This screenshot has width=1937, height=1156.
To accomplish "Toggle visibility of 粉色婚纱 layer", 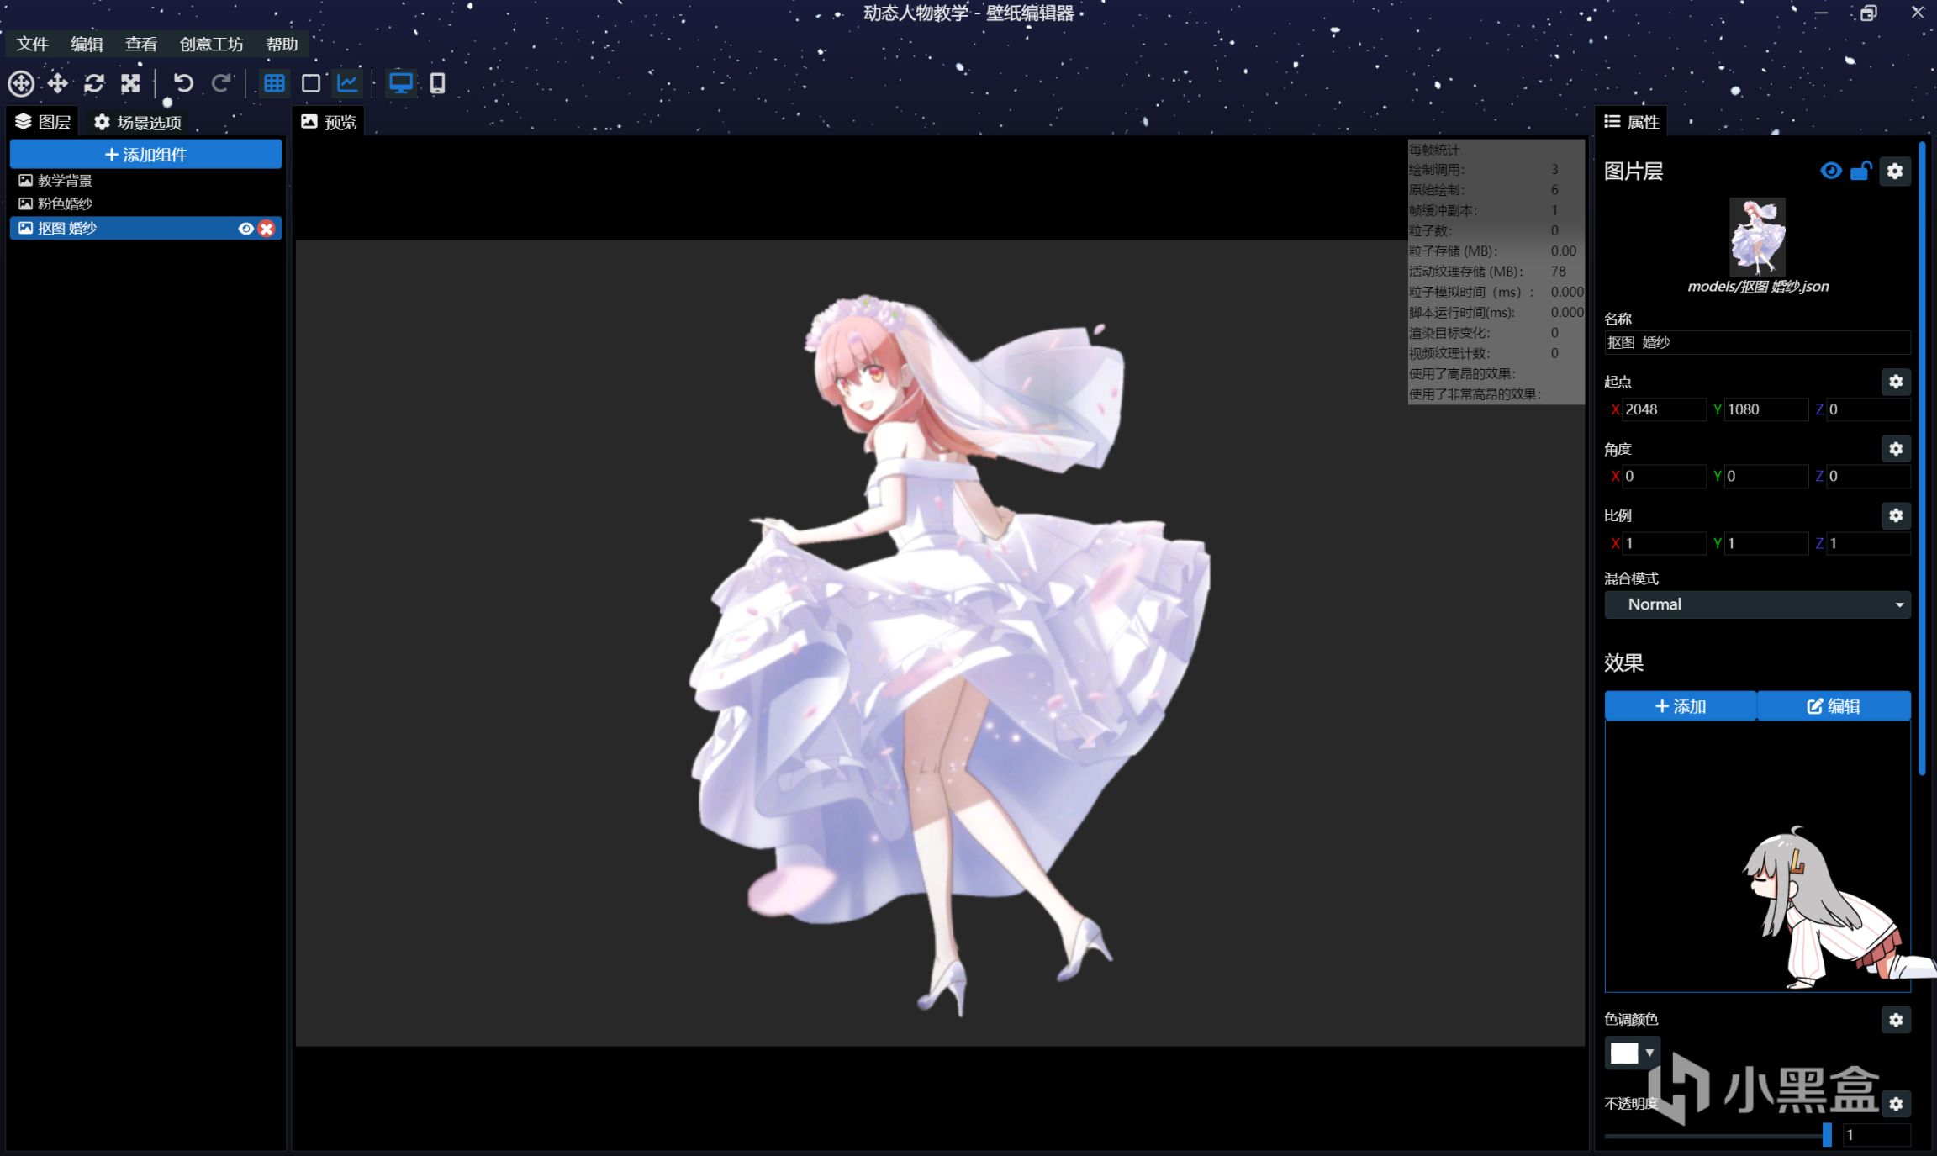I will point(245,205).
